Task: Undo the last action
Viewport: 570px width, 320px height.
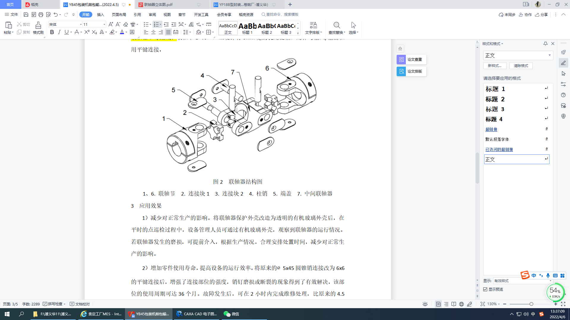Action: tap(56, 15)
